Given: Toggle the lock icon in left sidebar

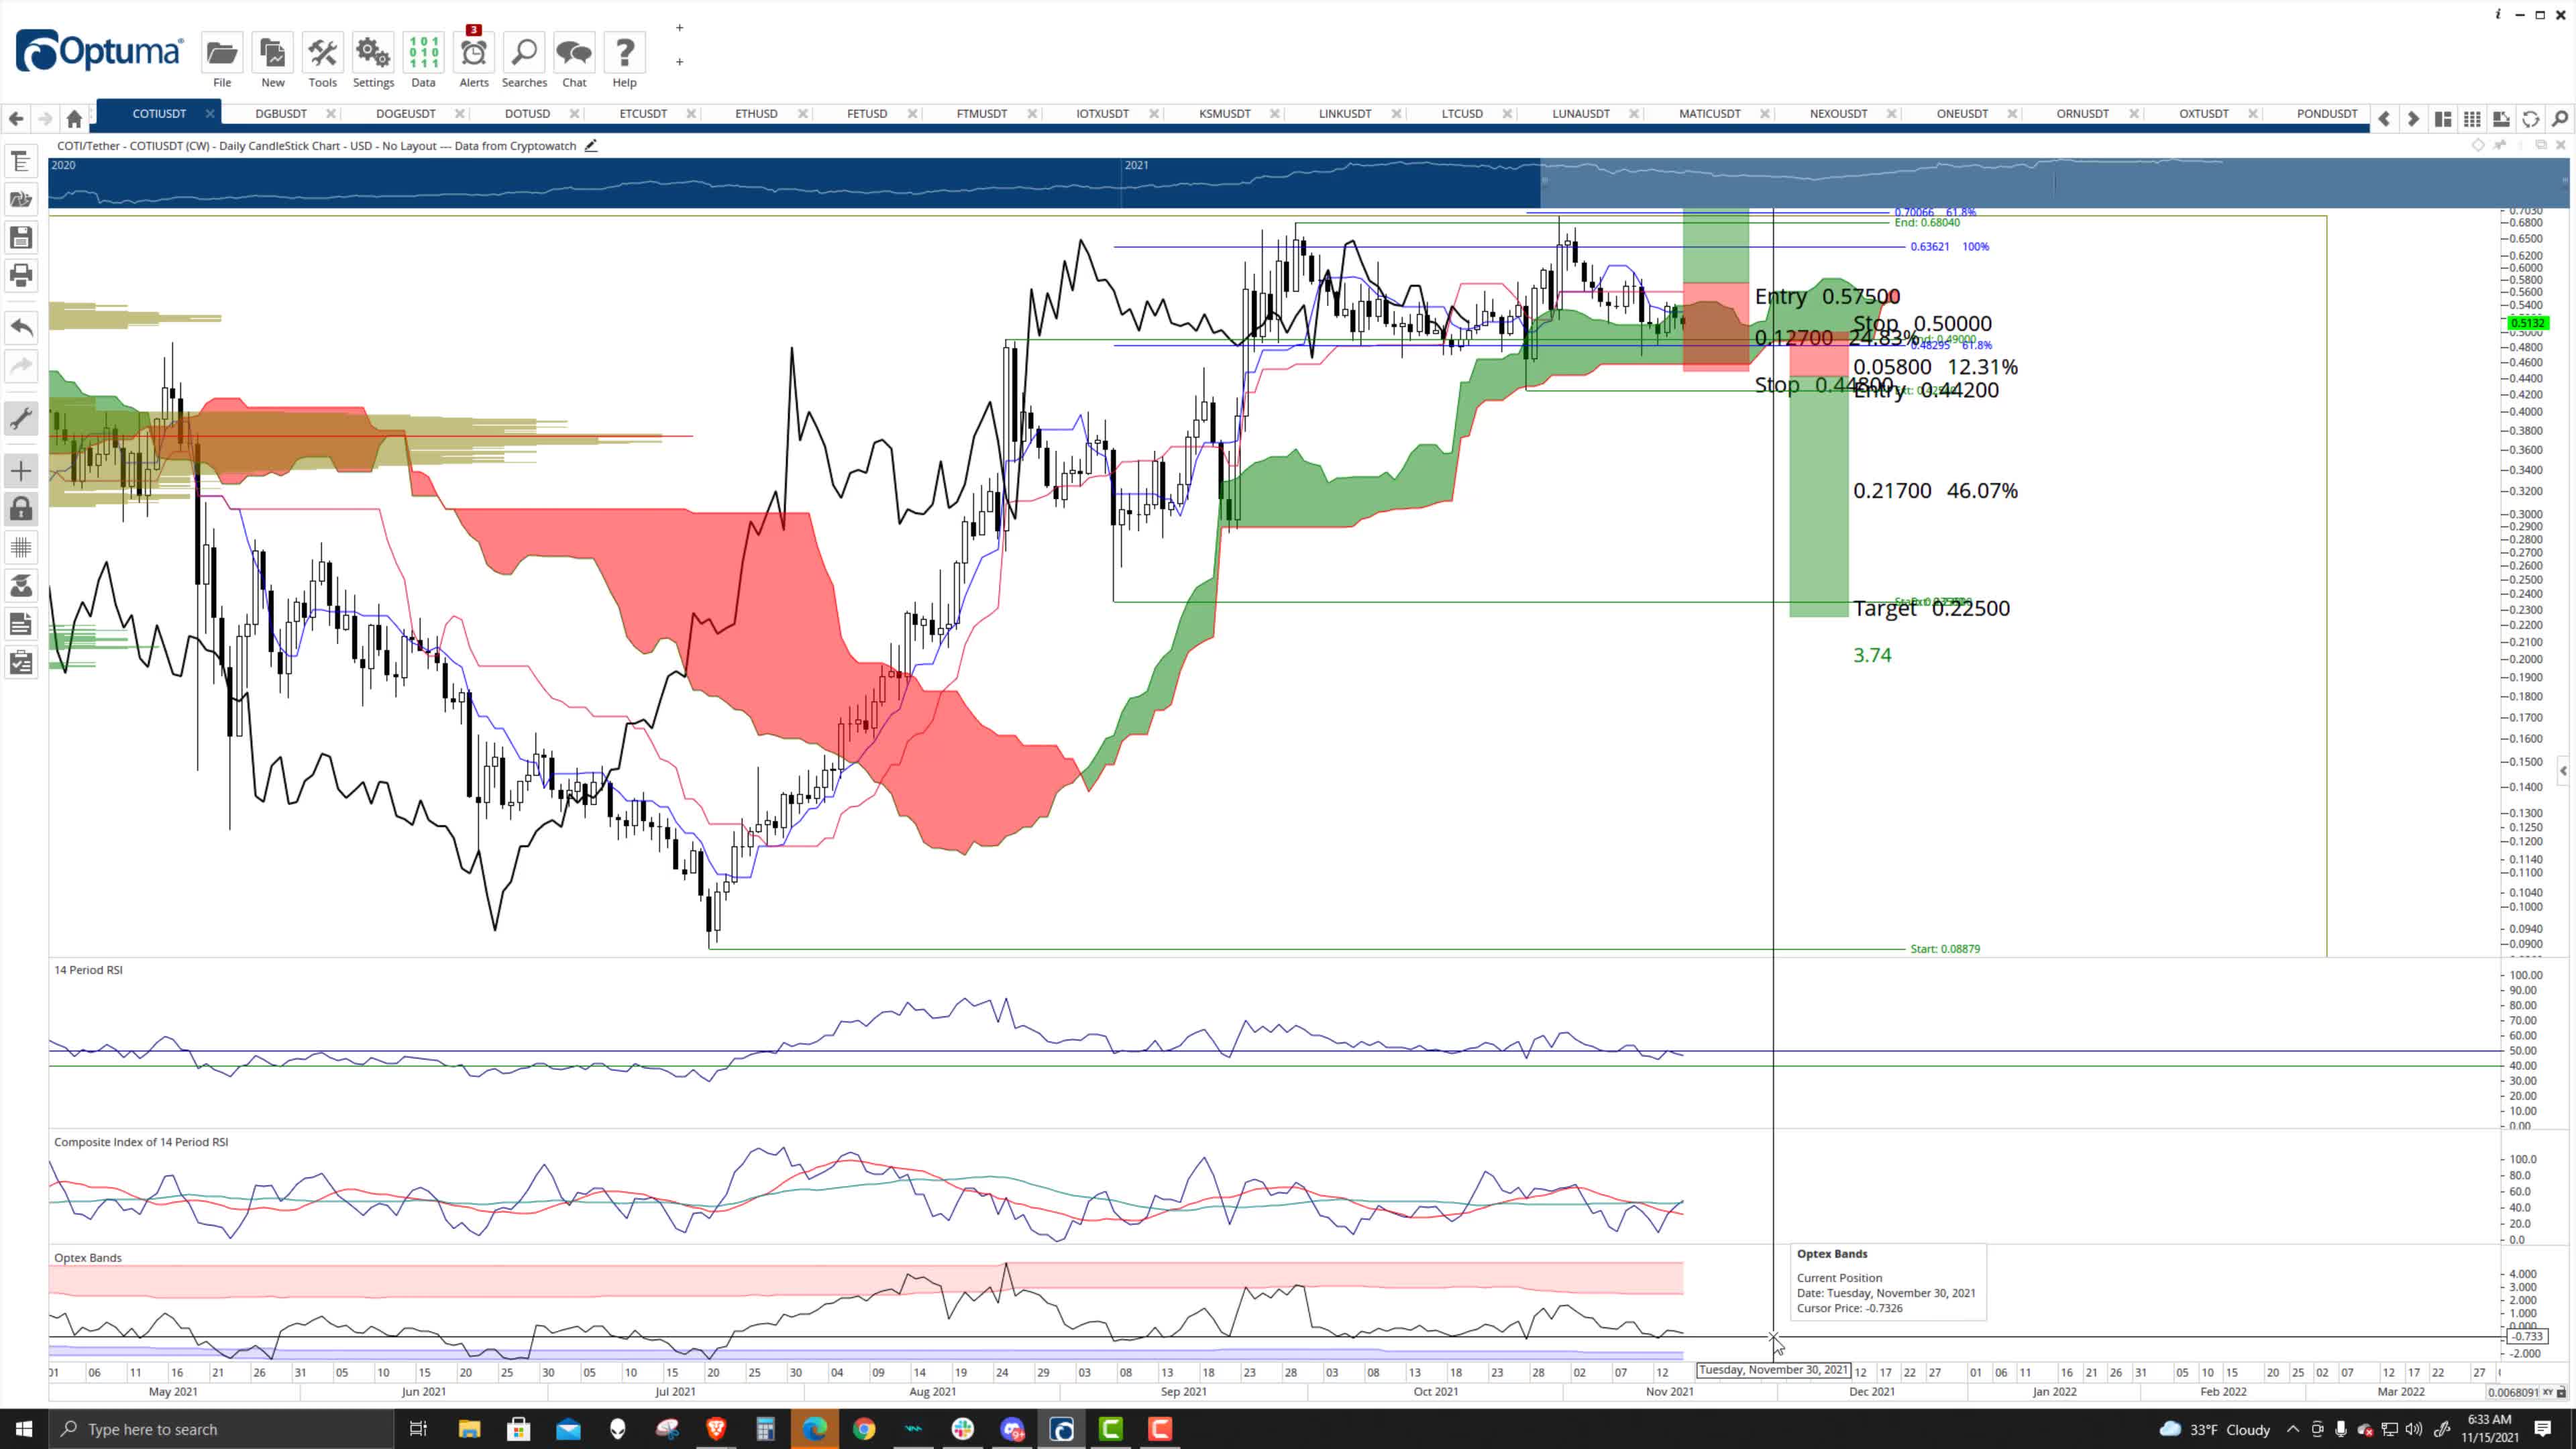Looking at the screenshot, I should (21, 509).
